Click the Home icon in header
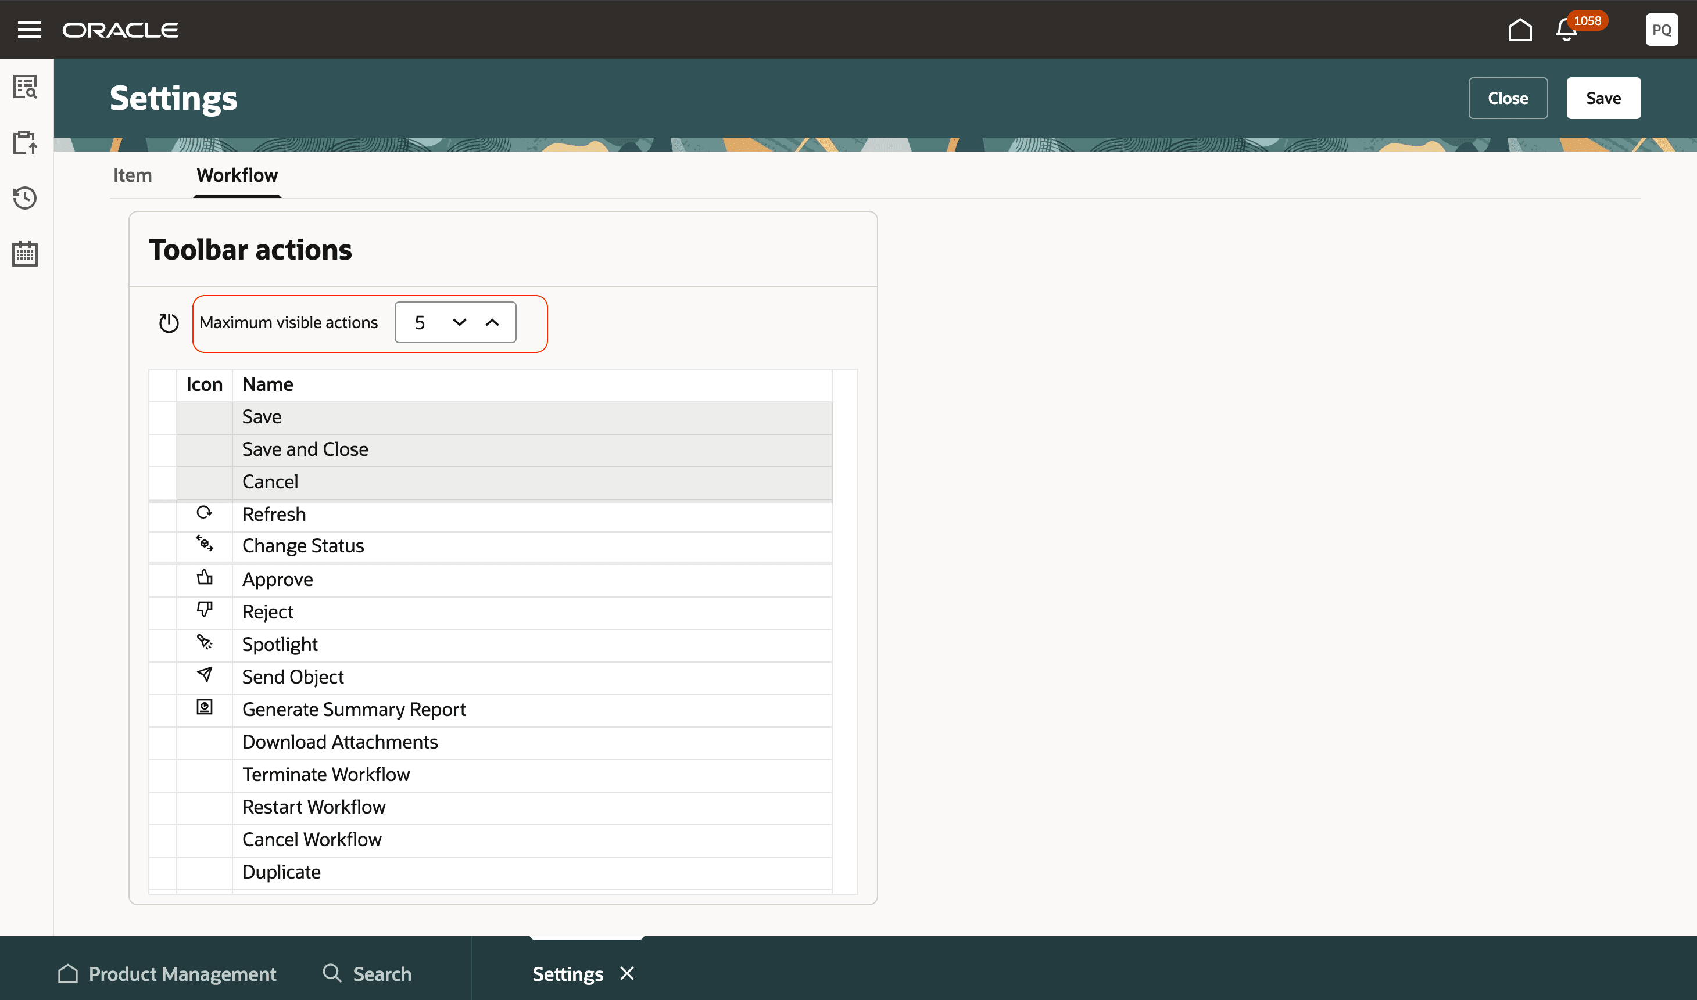 coord(1520,30)
